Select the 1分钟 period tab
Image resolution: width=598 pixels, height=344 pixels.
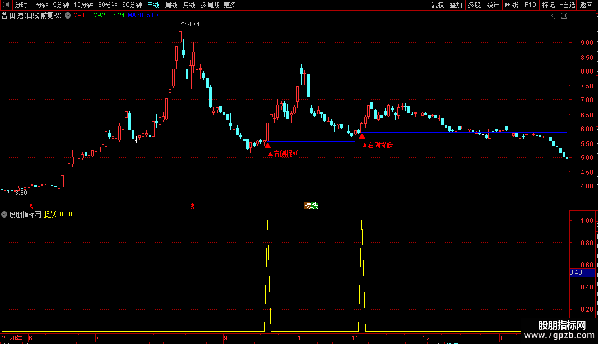(40, 5)
